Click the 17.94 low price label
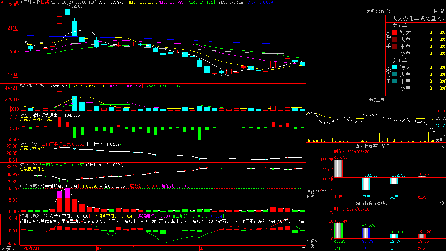The image size is (446, 251). pyautogui.click(x=224, y=75)
